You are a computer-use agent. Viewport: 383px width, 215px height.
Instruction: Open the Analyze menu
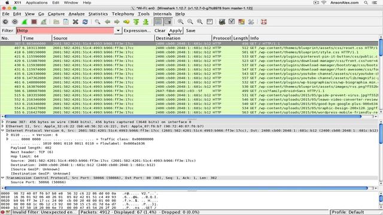[x=77, y=14]
